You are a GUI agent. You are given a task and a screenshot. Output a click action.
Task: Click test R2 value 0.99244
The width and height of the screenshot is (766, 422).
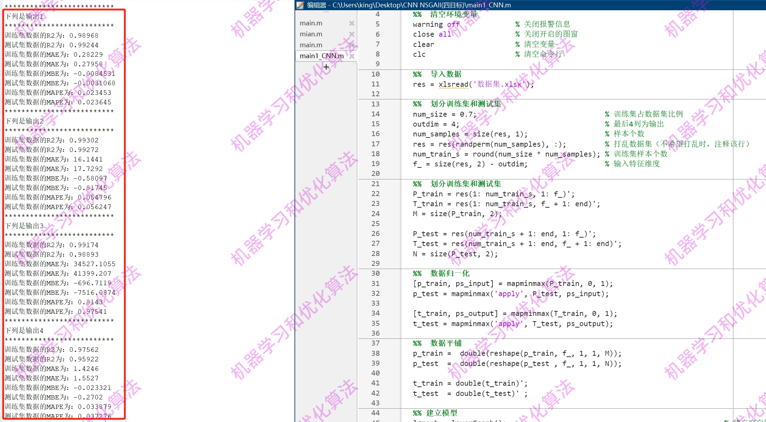(84, 45)
